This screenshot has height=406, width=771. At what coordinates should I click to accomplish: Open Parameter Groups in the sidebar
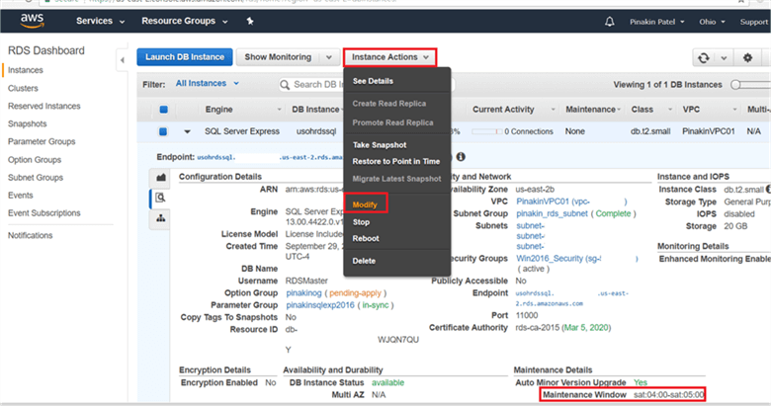[42, 141]
